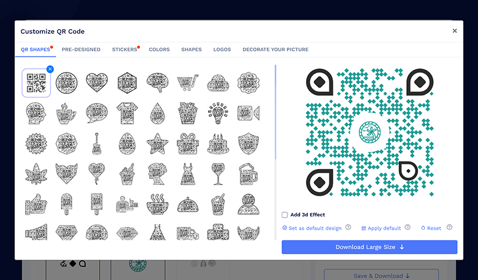Choose the brain QR shape
This screenshot has width=478, height=280.
157,82
